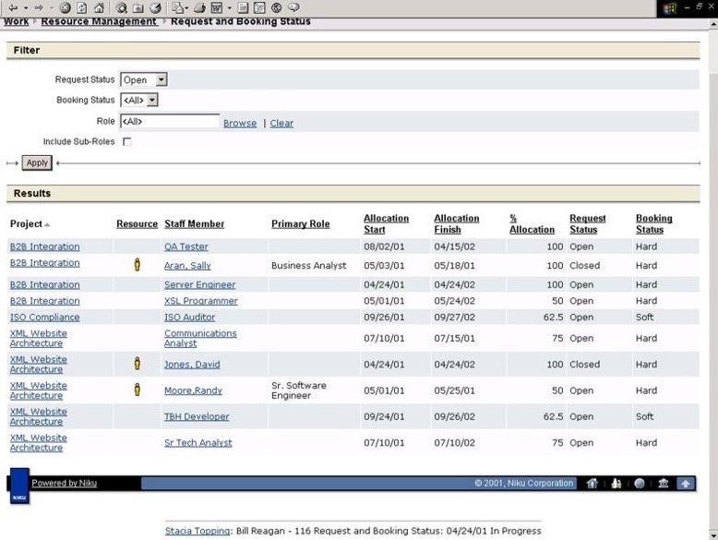The image size is (718, 540).
Task: Click the browser Forward arrow
Action: coord(39,7)
